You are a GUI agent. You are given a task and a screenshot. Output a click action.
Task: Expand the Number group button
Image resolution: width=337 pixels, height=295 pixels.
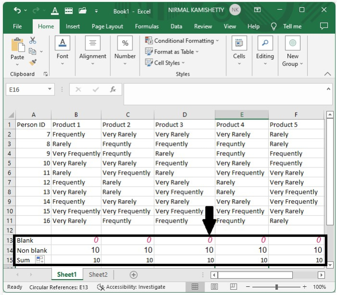[125, 51]
